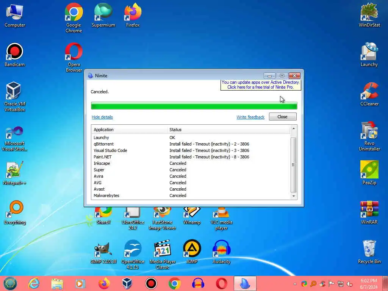
Task: Select the OpenOffice 4.1.15 desktop shortcut
Action: 133,254
